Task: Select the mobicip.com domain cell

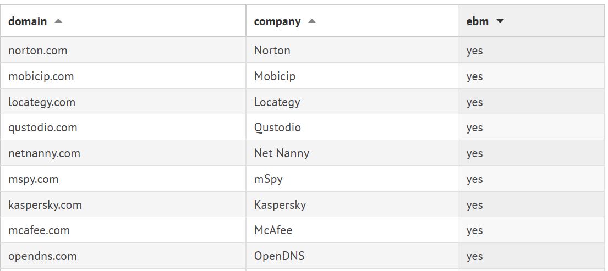Action: (x=41, y=76)
